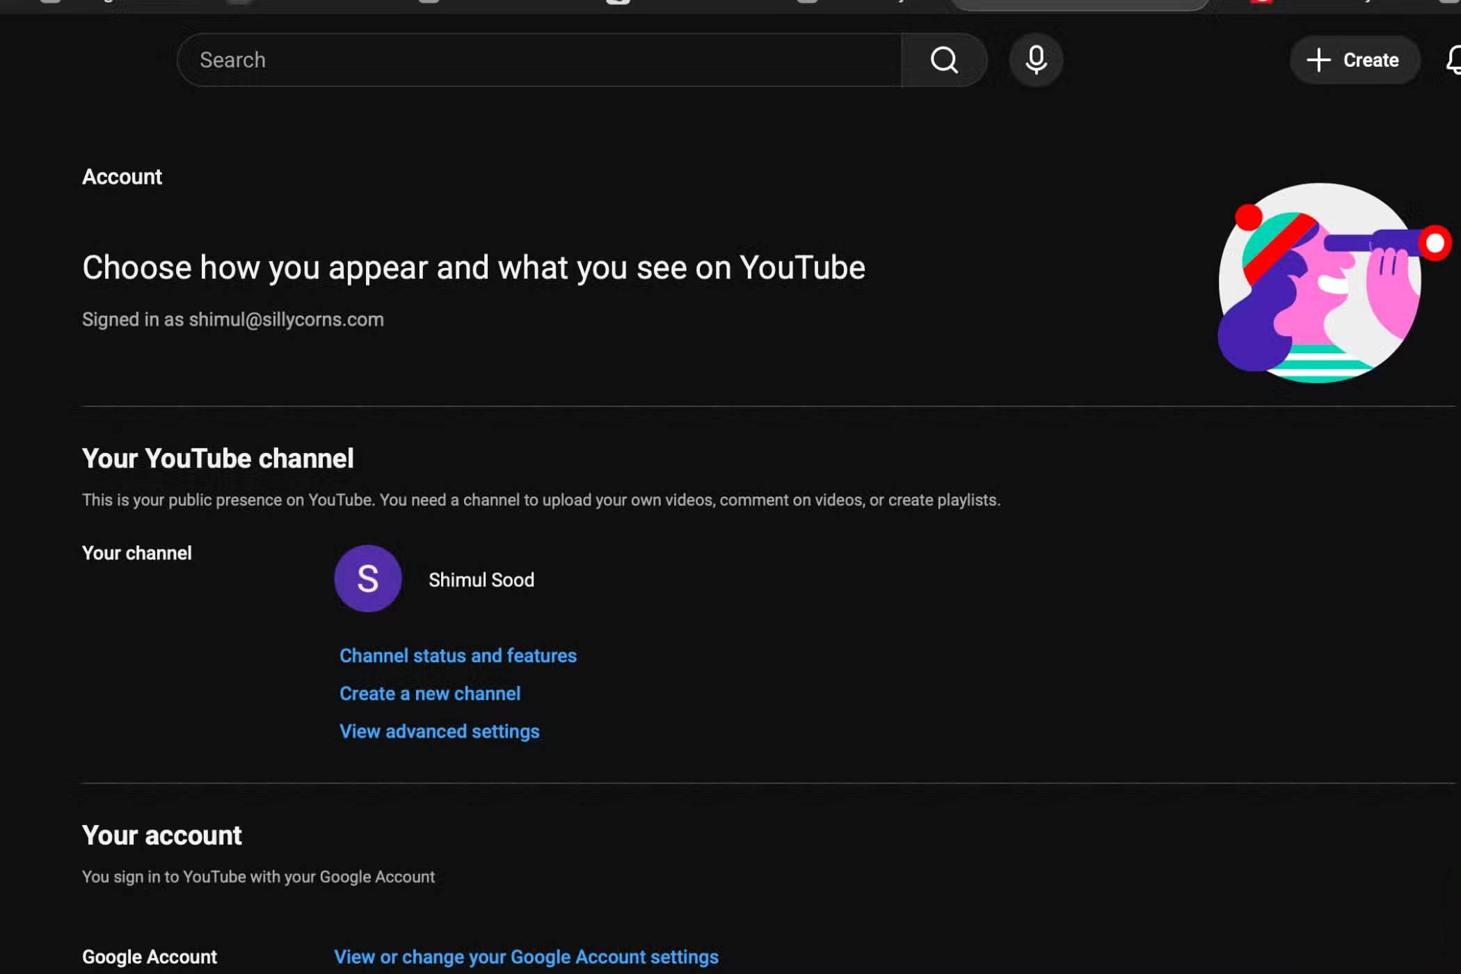Viewport: 1461px width, 974px height.
Task: Click the red YouTube favicon in the browser tab
Action: (1262, 3)
